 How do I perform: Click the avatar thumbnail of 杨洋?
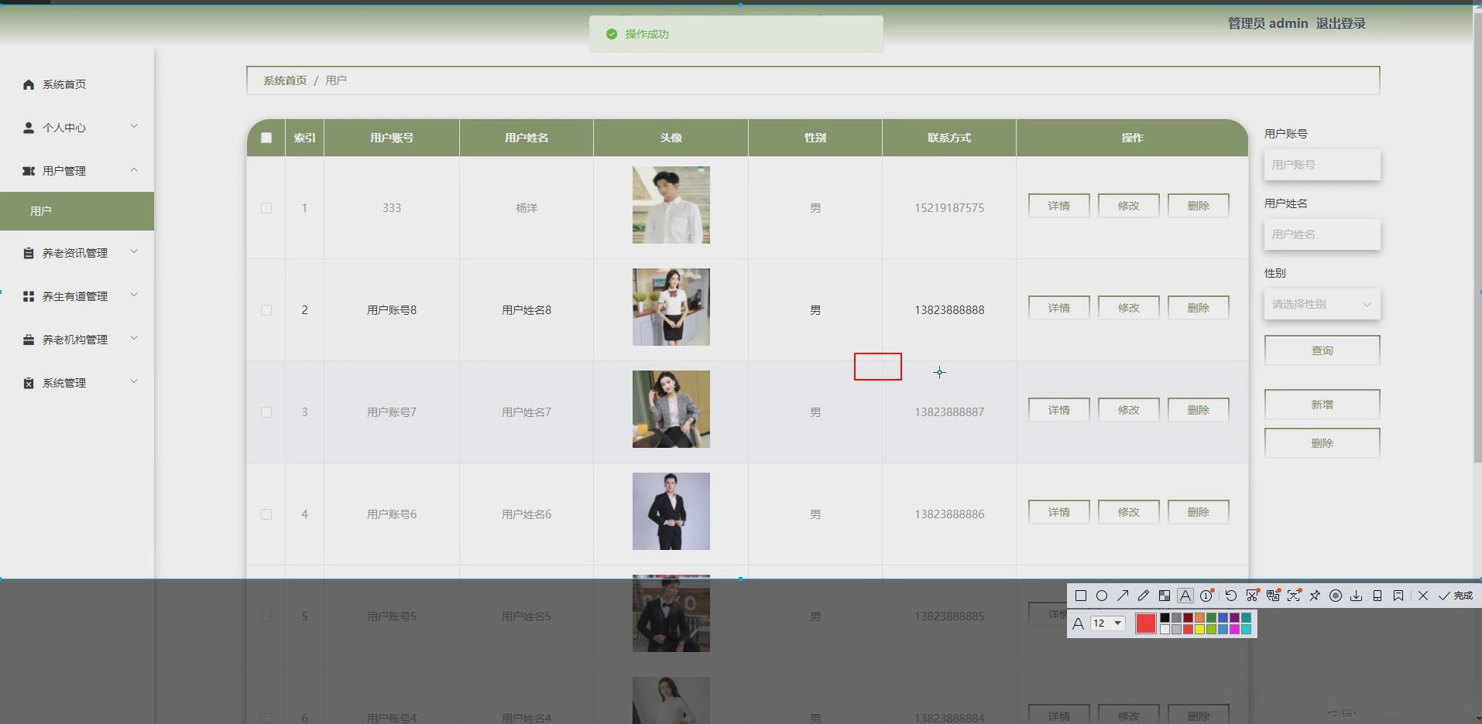pos(671,205)
